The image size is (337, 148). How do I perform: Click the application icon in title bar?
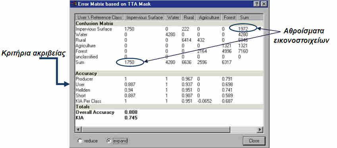74,4
